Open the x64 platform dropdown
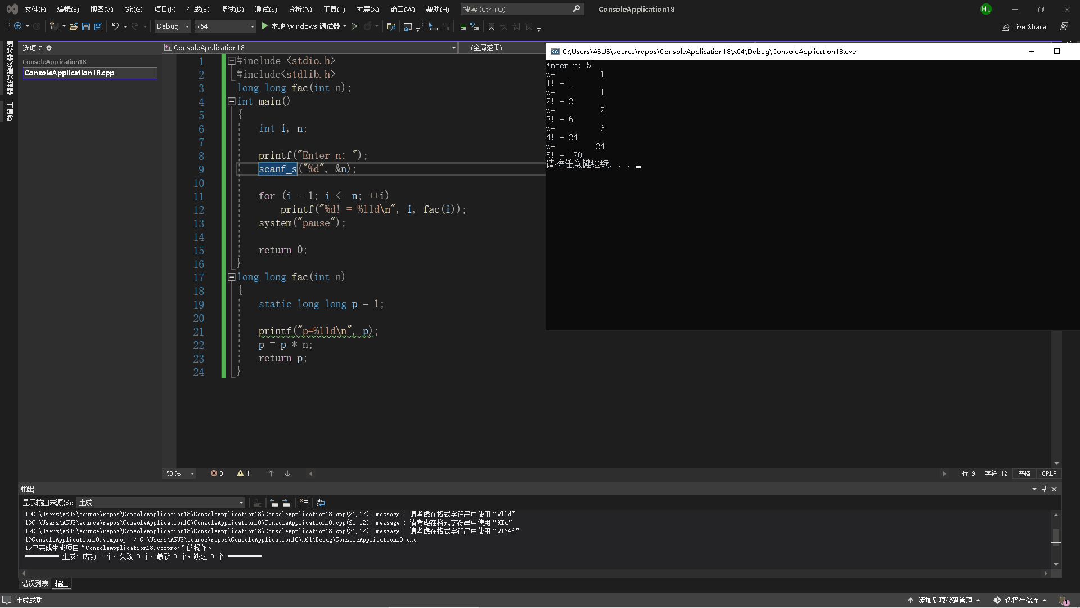 coord(225,26)
